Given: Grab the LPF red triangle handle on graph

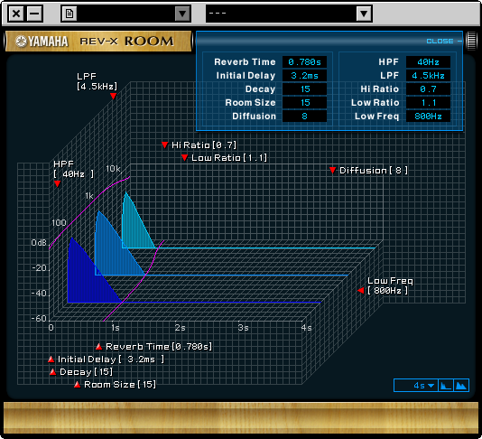Looking at the screenshot, I should tap(113, 97).
